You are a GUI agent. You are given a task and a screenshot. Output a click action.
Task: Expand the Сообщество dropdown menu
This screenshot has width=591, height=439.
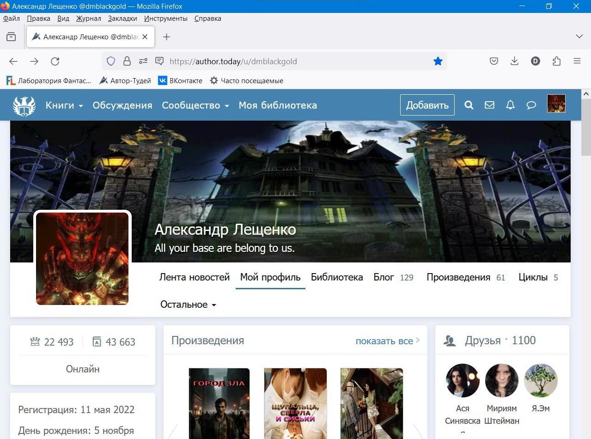(195, 105)
